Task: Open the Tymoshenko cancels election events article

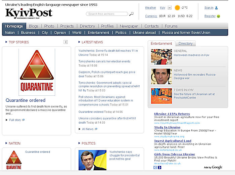Action: pyautogui.click(x=104, y=61)
